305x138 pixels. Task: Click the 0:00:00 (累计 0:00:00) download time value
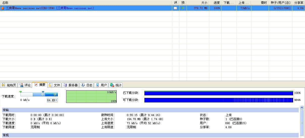(x=47, y=115)
